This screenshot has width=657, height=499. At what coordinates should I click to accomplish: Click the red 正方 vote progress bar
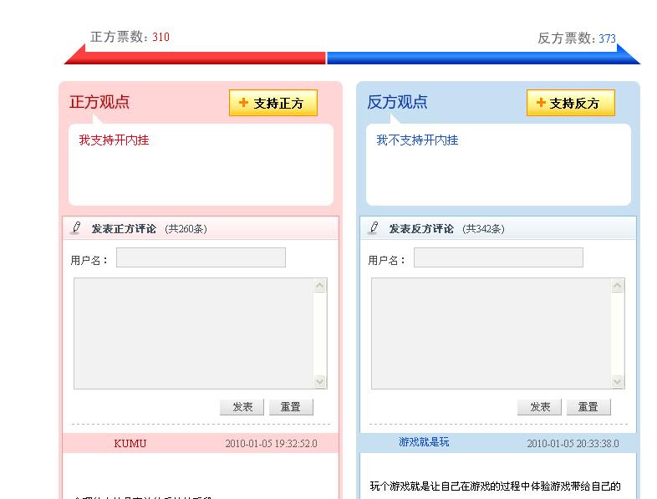pos(195,58)
